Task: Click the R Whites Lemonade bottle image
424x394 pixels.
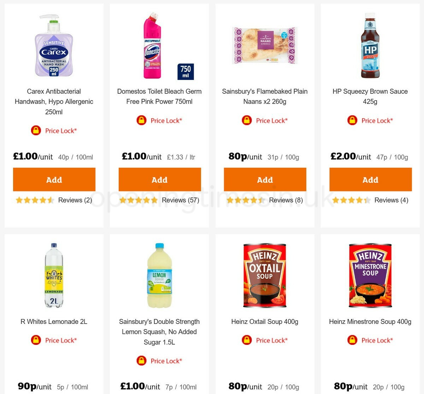Action: pyautogui.click(x=54, y=275)
